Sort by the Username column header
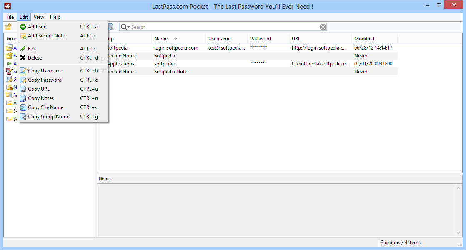Viewport: 466px width, 250px height. [x=226, y=39]
